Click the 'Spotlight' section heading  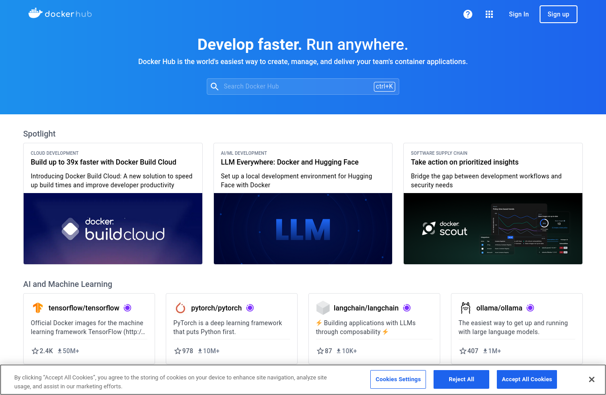pos(39,134)
